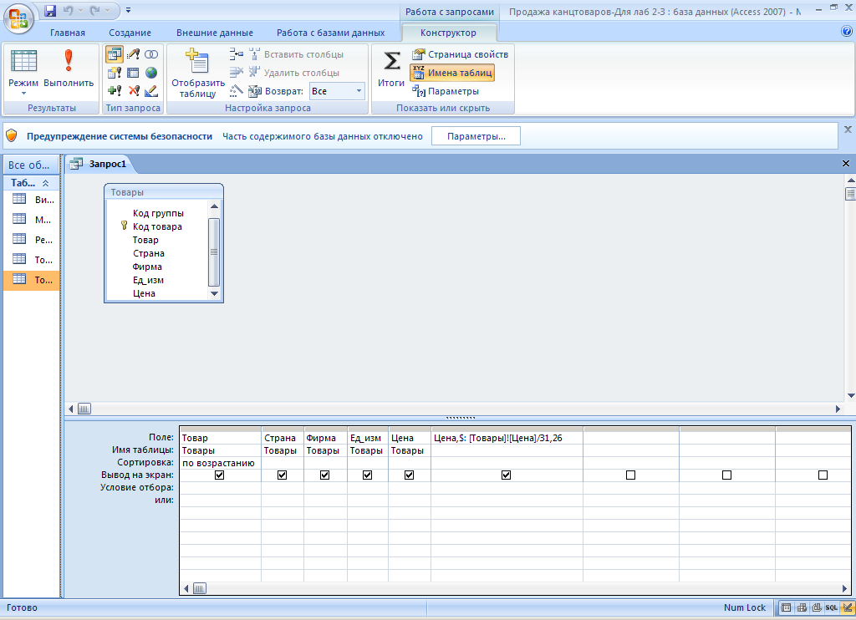
Task: Choose the Data Definition query ruler icon
Action: 151,90
